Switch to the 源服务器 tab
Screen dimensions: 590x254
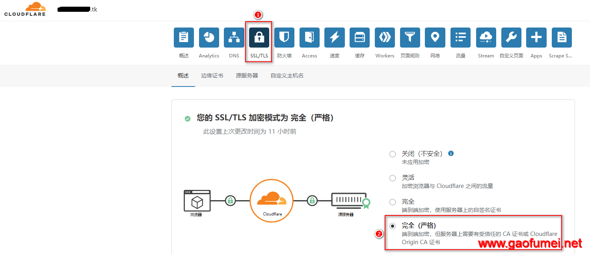tap(247, 75)
